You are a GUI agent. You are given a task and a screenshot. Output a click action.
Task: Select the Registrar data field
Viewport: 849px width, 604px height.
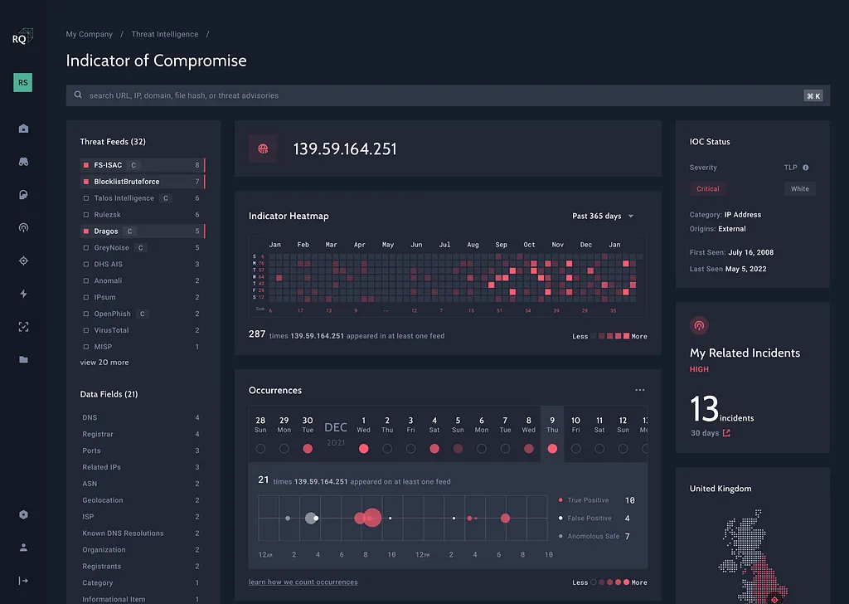[141, 434]
